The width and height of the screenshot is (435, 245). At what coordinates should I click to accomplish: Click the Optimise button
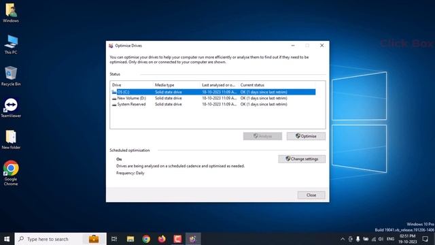[306, 136]
